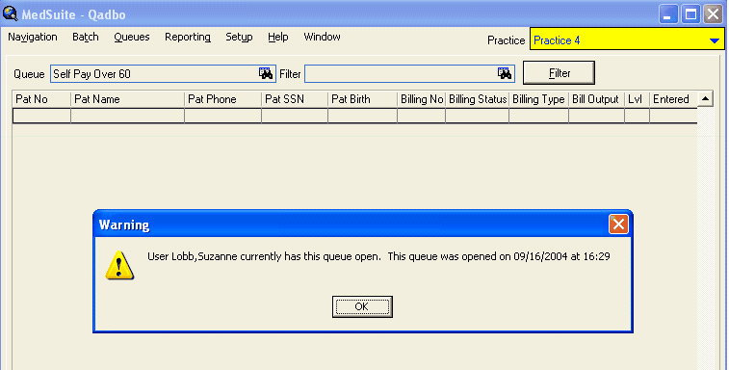This screenshot has height=370, width=729.
Task: Click the Pat Phone column header
Action: [x=222, y=99]
